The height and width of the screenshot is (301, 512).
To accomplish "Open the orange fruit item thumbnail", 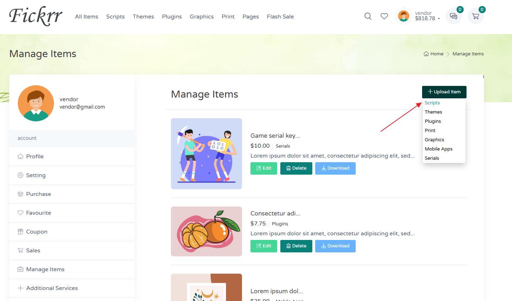I will click(206, 231).
